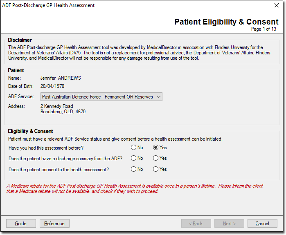286x235 pixels.
Task: Select No for had this assessment before
Action: click(x=133, y=148)
